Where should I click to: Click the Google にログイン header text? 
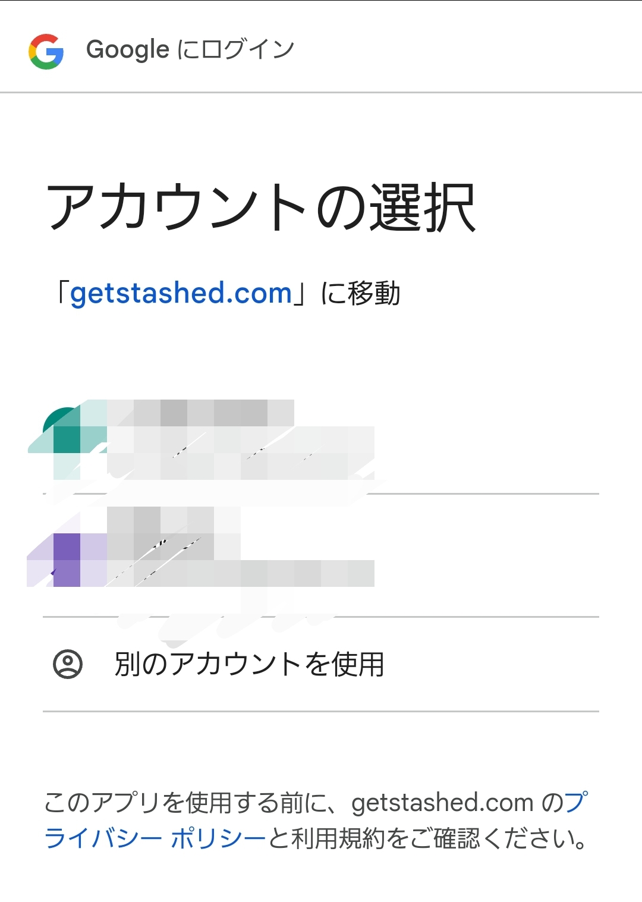tap(190, 49)
